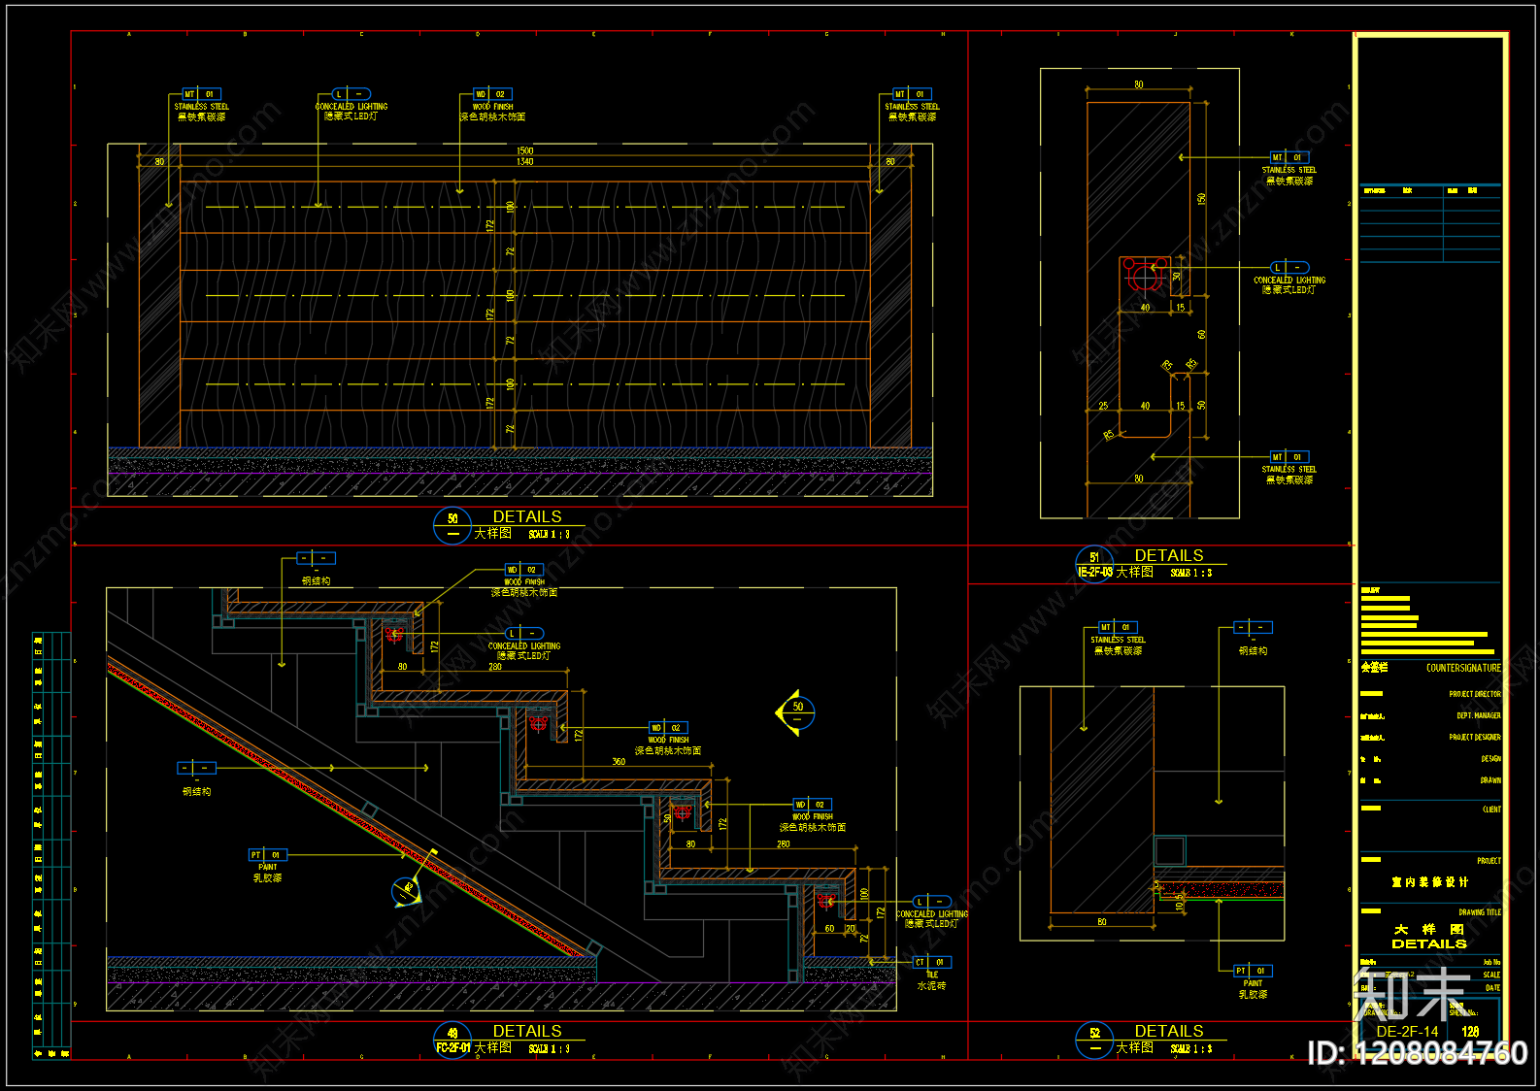Select "COUNTERSIGNATURE" in the title block
Image resolution: width=1540 pixels, height=1091 pixels.
(1463, 668)
